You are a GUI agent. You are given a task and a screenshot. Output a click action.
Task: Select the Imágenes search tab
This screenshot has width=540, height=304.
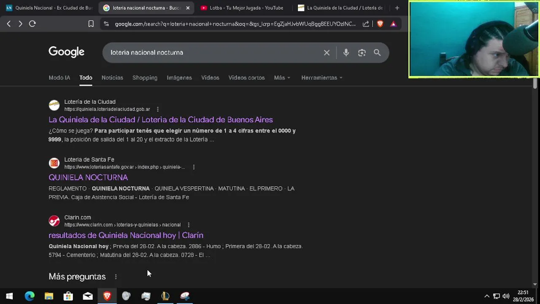tap(179, 78)
